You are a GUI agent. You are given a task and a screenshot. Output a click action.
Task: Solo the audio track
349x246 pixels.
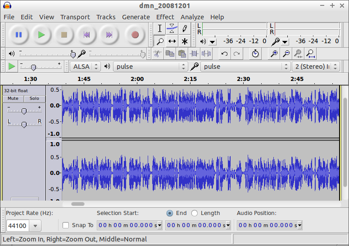34,98
